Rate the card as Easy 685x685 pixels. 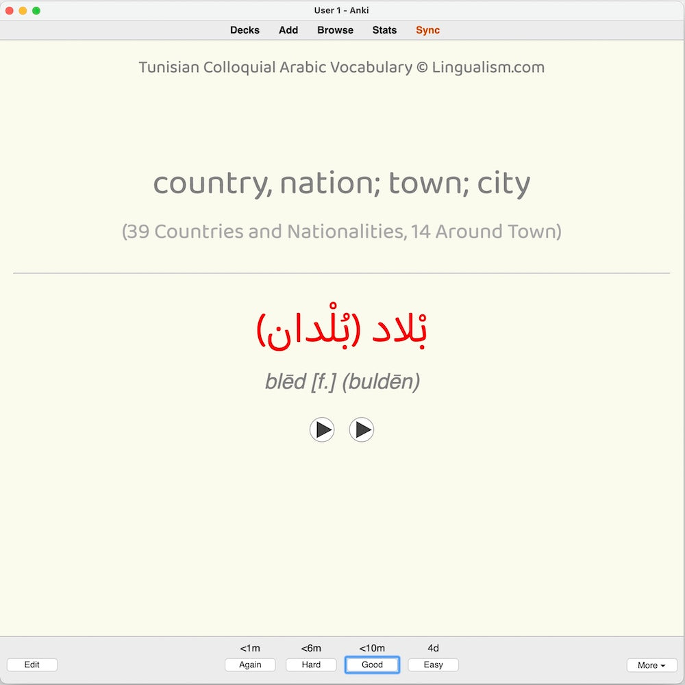[433, 664]
